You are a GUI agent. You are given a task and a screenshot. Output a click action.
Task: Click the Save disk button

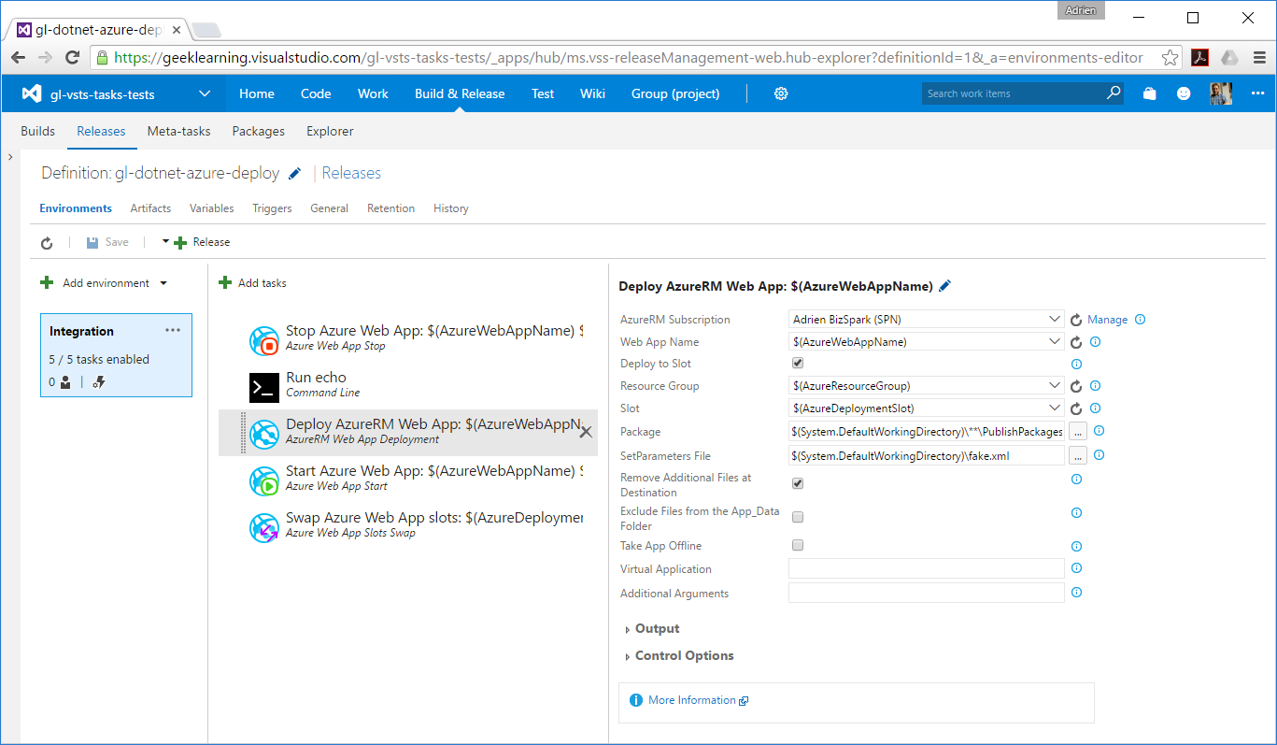pos(107,242)
